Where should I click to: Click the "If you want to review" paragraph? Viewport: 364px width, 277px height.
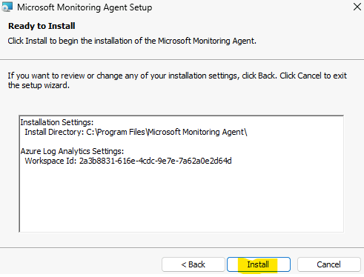point(177,81)
